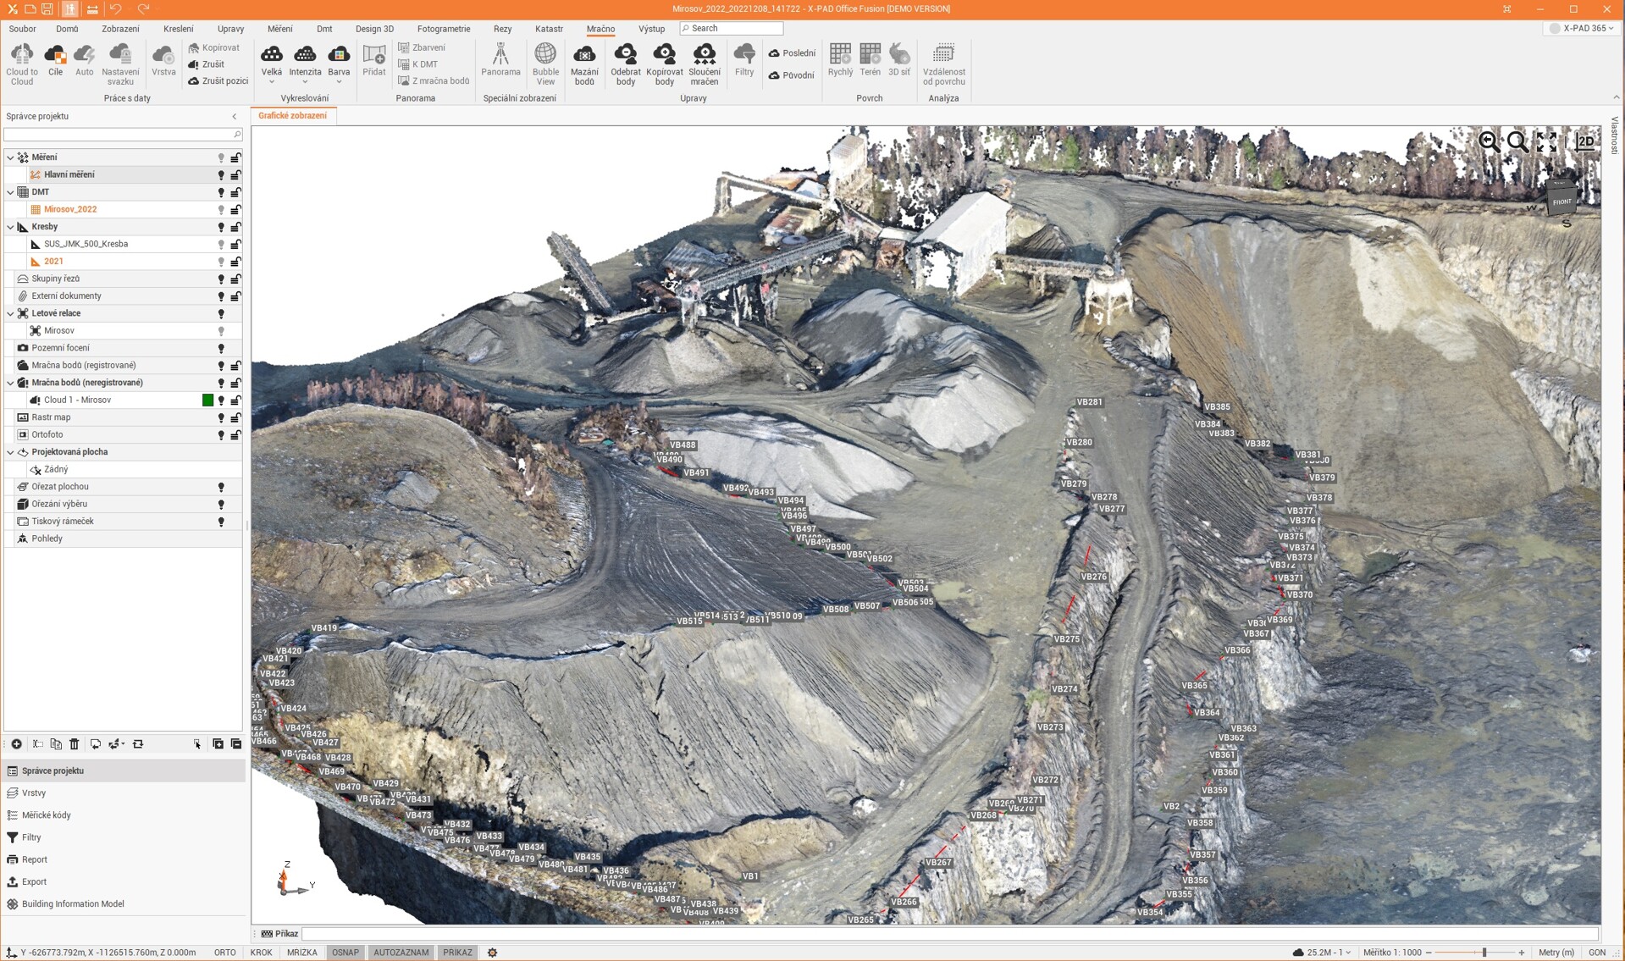Collapse the Kresby tree node
This screenshot has height=961, width=1625.
pyautogui.click(x=10, y=227)
